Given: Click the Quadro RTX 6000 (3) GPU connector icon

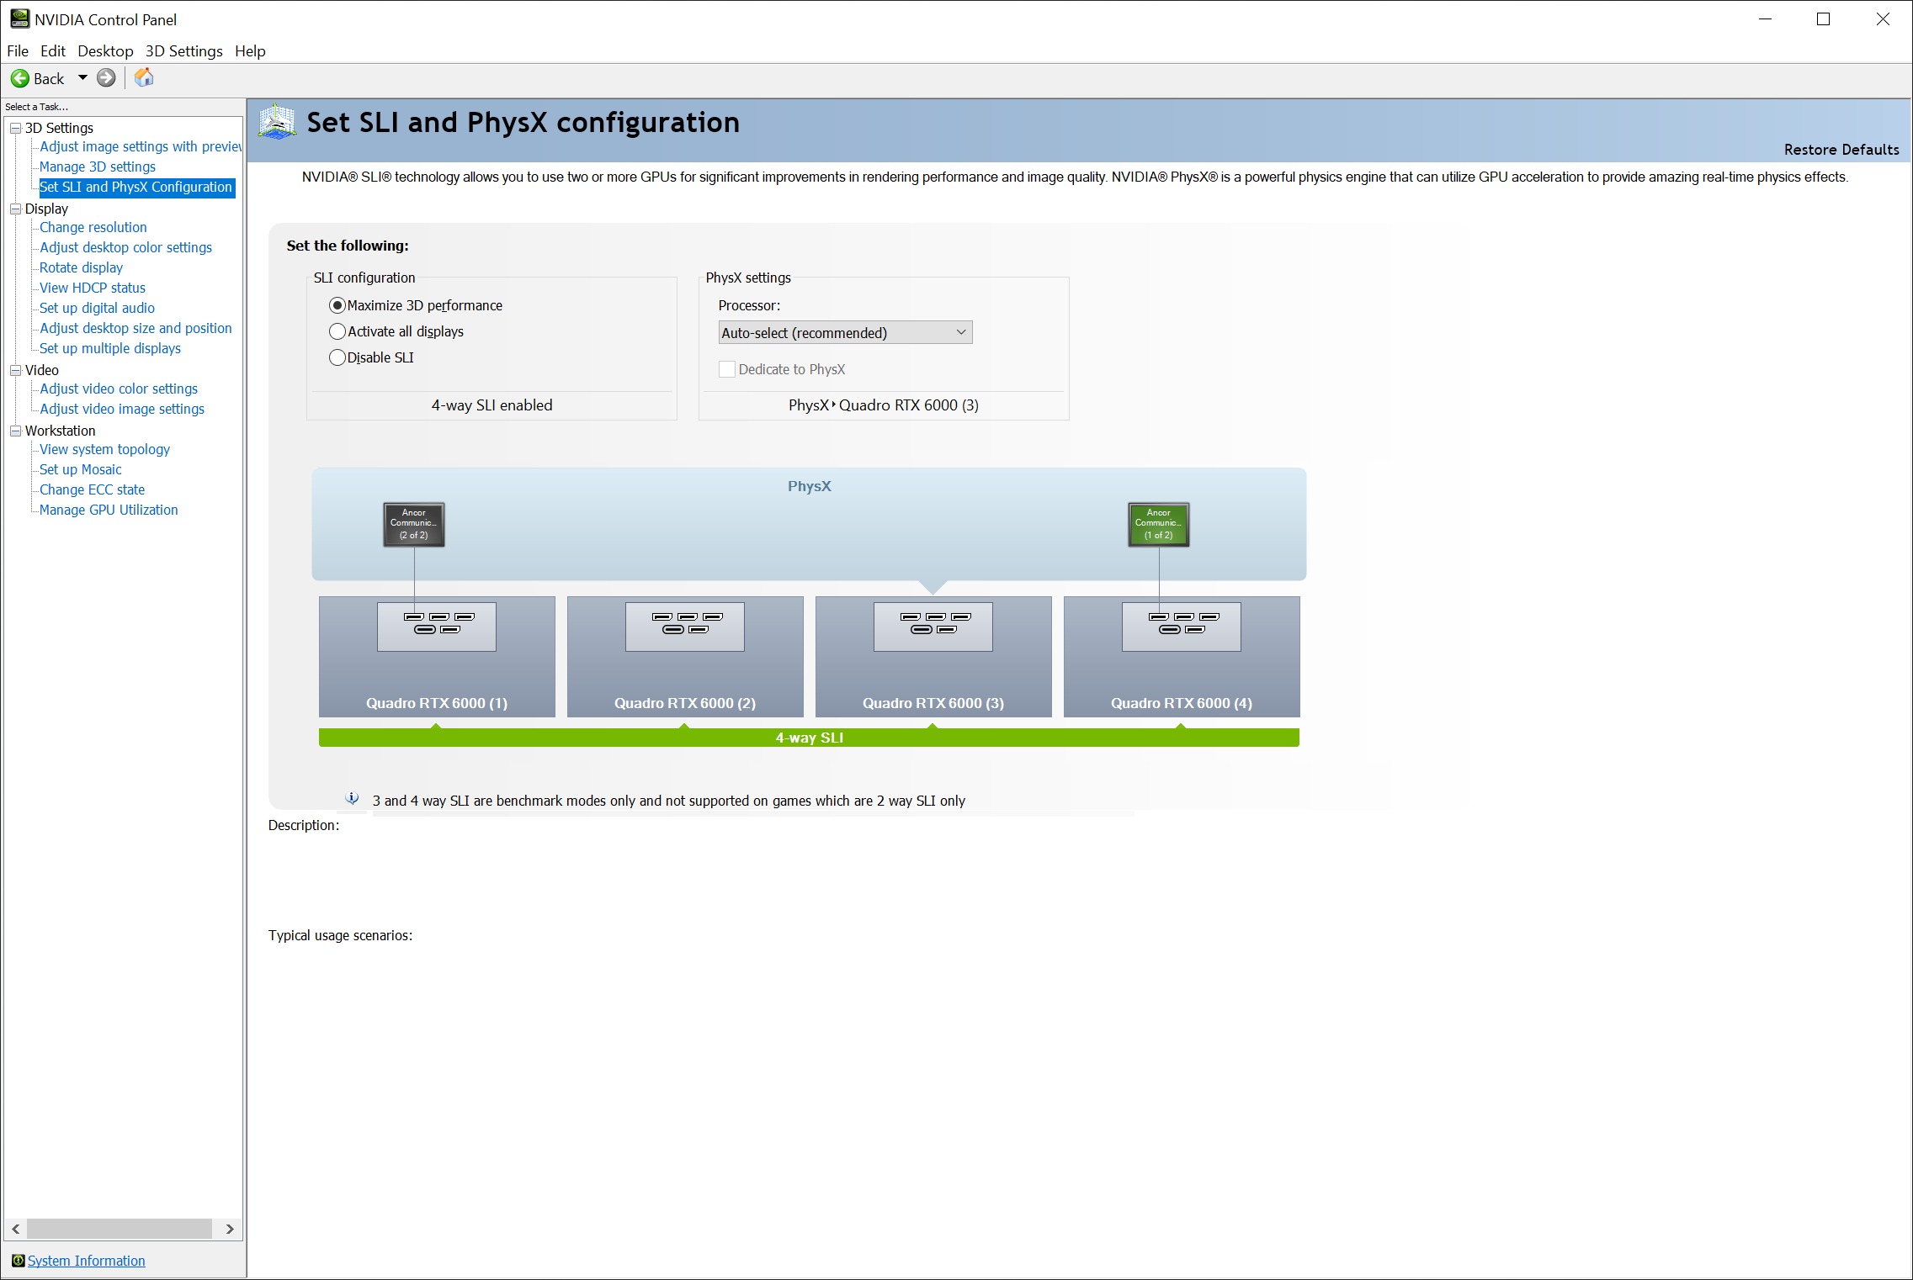Looking at the screenshot, I should 933,626.
